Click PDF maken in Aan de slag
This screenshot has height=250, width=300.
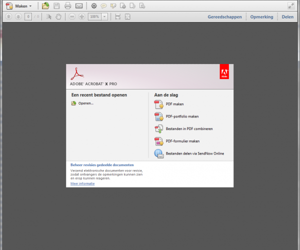(174, 104)
